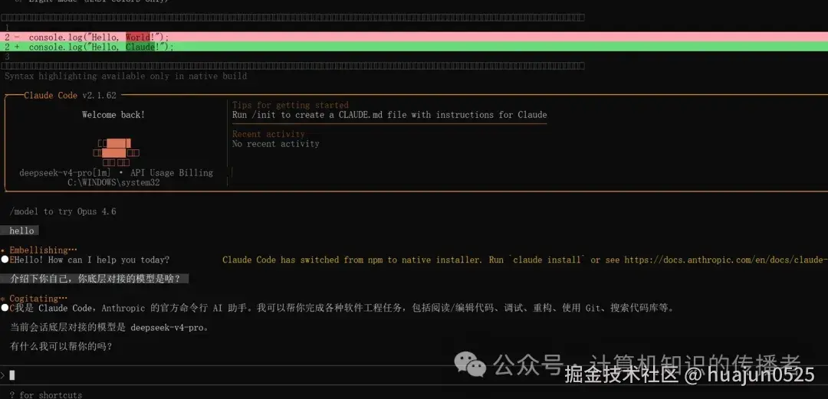The height and width of the screenshot is (399, 828).
Task: Click the command input prompt line
Action: click(414, 375)
